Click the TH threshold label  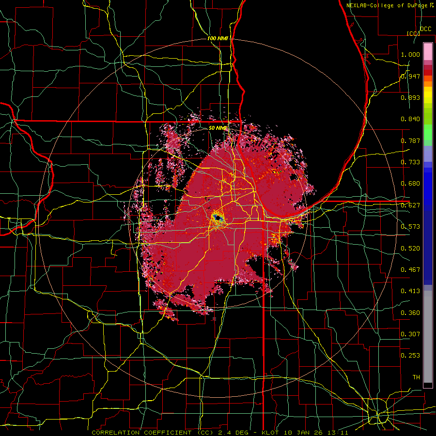pyautogui.click(x=416, y=377)
